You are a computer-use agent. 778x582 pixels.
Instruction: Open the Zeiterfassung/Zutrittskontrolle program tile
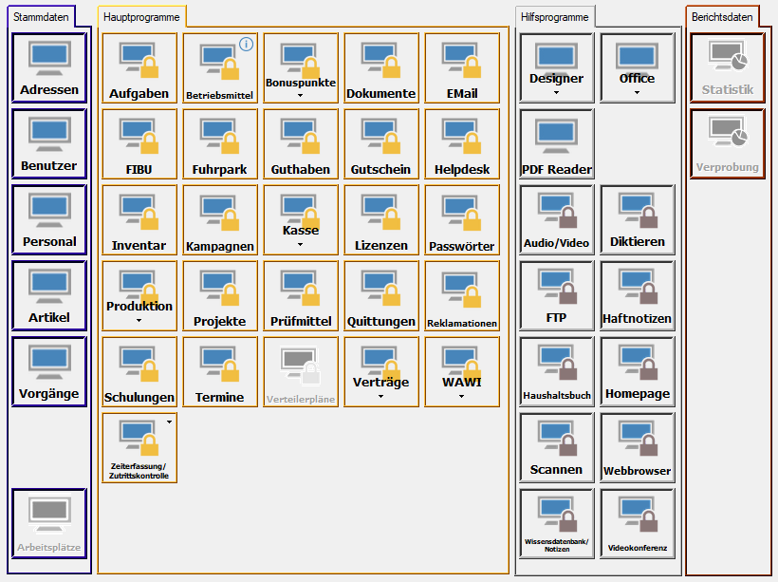[139, 448]
